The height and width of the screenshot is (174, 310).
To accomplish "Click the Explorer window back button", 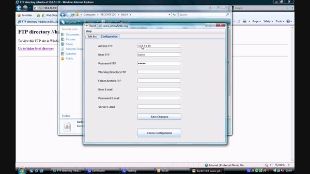I will click(x=63, y=14).
